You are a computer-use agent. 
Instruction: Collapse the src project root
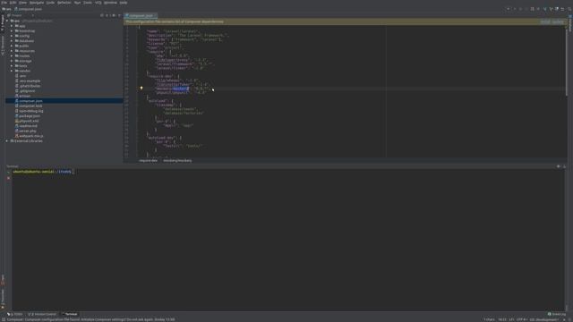pyautogui.click(x=7, y=21)
